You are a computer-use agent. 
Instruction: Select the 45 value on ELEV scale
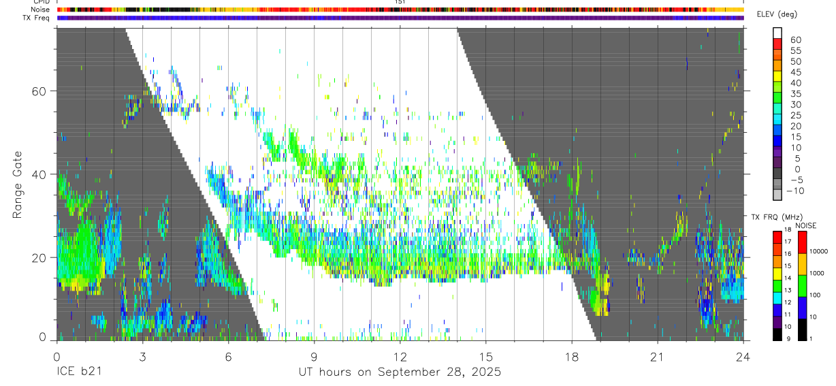[x=794, y=71]
